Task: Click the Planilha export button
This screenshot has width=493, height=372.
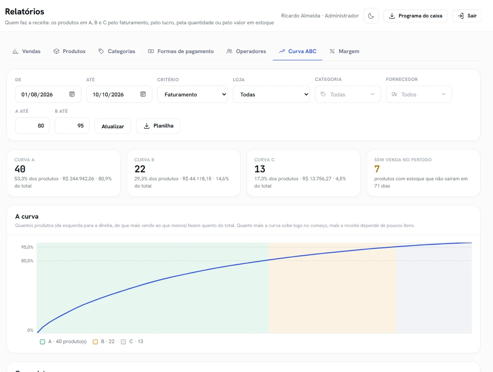Action: pos(158,126)
